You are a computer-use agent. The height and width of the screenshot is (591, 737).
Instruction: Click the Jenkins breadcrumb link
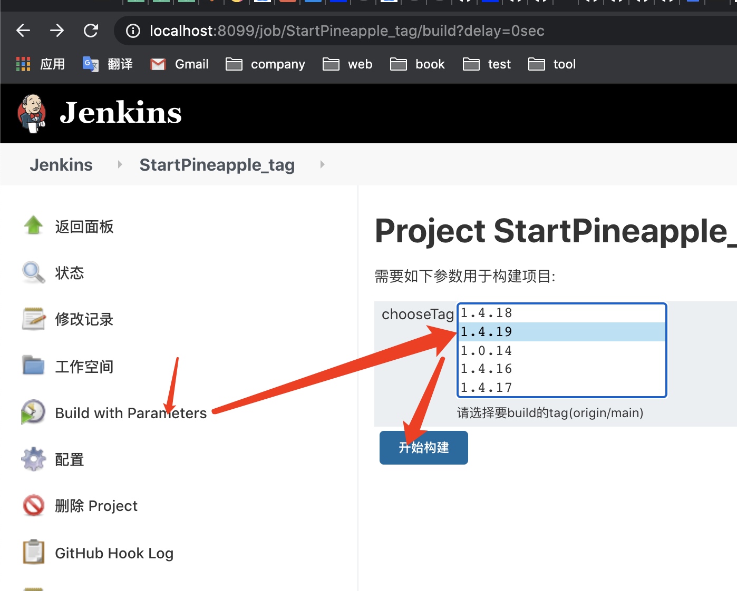[x=61, y=164]
